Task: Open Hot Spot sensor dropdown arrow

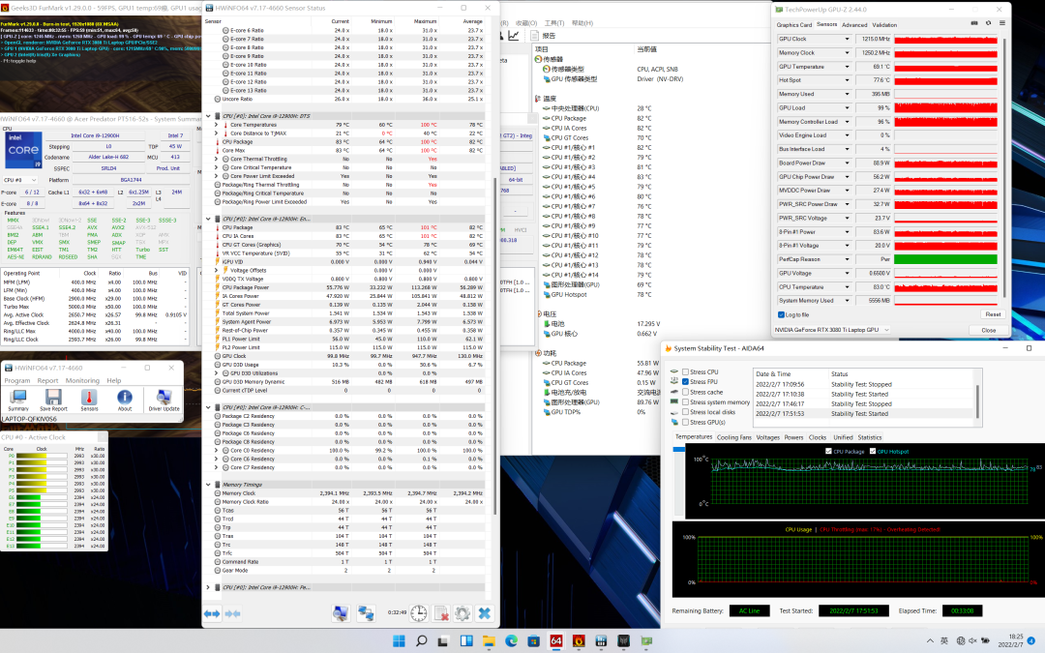Action: pyautogui.click(x=847, y=80)
